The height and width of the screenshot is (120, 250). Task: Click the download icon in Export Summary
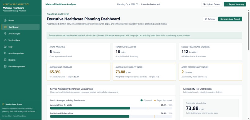tap(227, 4)
